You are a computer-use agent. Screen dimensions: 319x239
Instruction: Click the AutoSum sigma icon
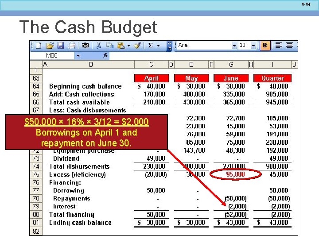pyautogui.click(x=150, y=45)
